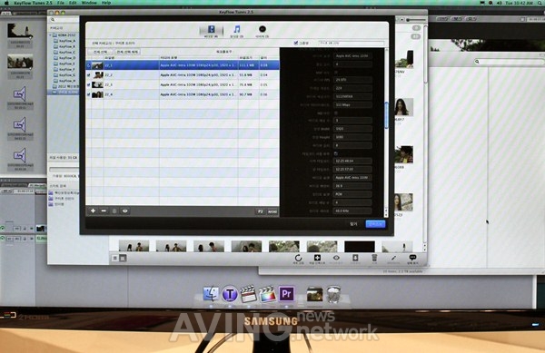Click the 55.8 MB file size cell
The image size is (545, 353).
point(248,75)
